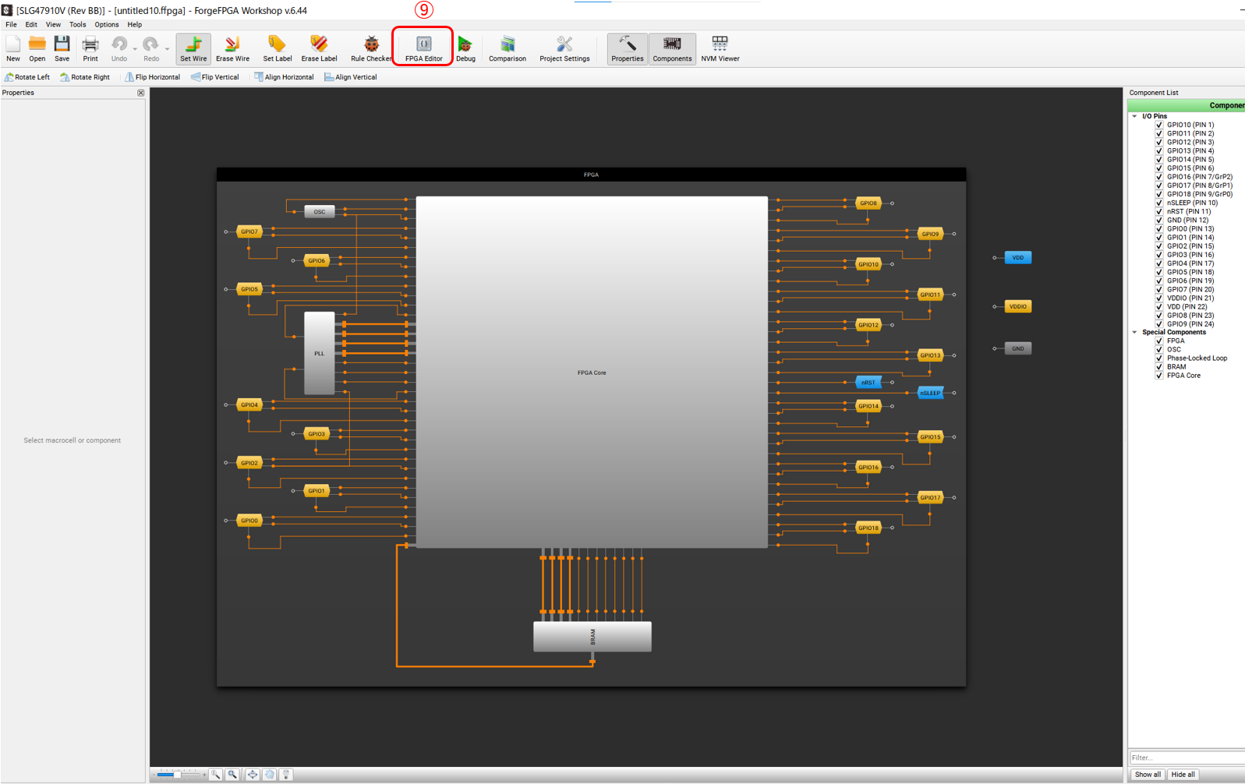The image size is (1245, 784).
Task: Select the BRAM block on canvas
Action: pos(592,637)
